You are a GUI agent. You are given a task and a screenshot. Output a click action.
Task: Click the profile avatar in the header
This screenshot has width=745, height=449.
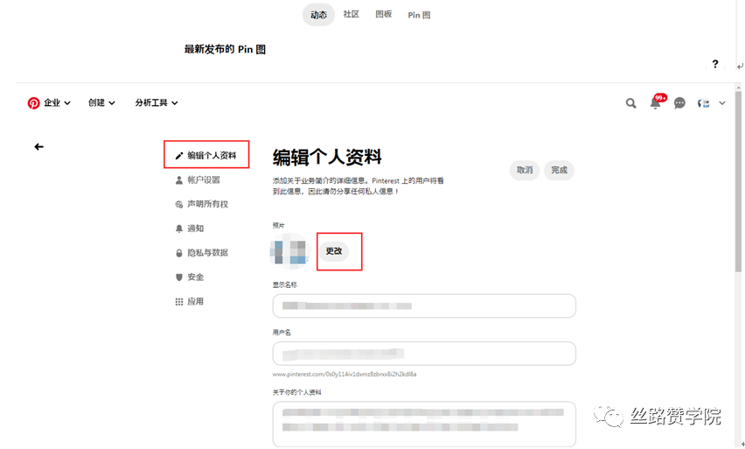pos(704,103)
